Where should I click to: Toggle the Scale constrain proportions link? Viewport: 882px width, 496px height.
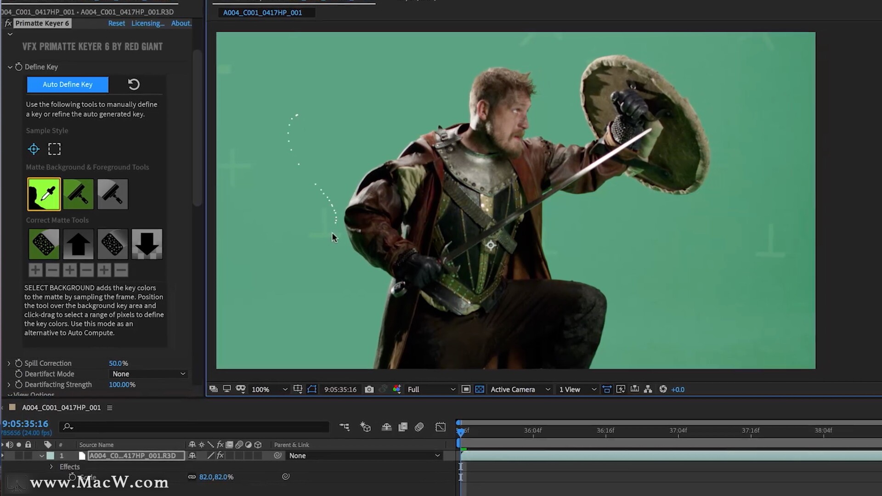(192, 477)
